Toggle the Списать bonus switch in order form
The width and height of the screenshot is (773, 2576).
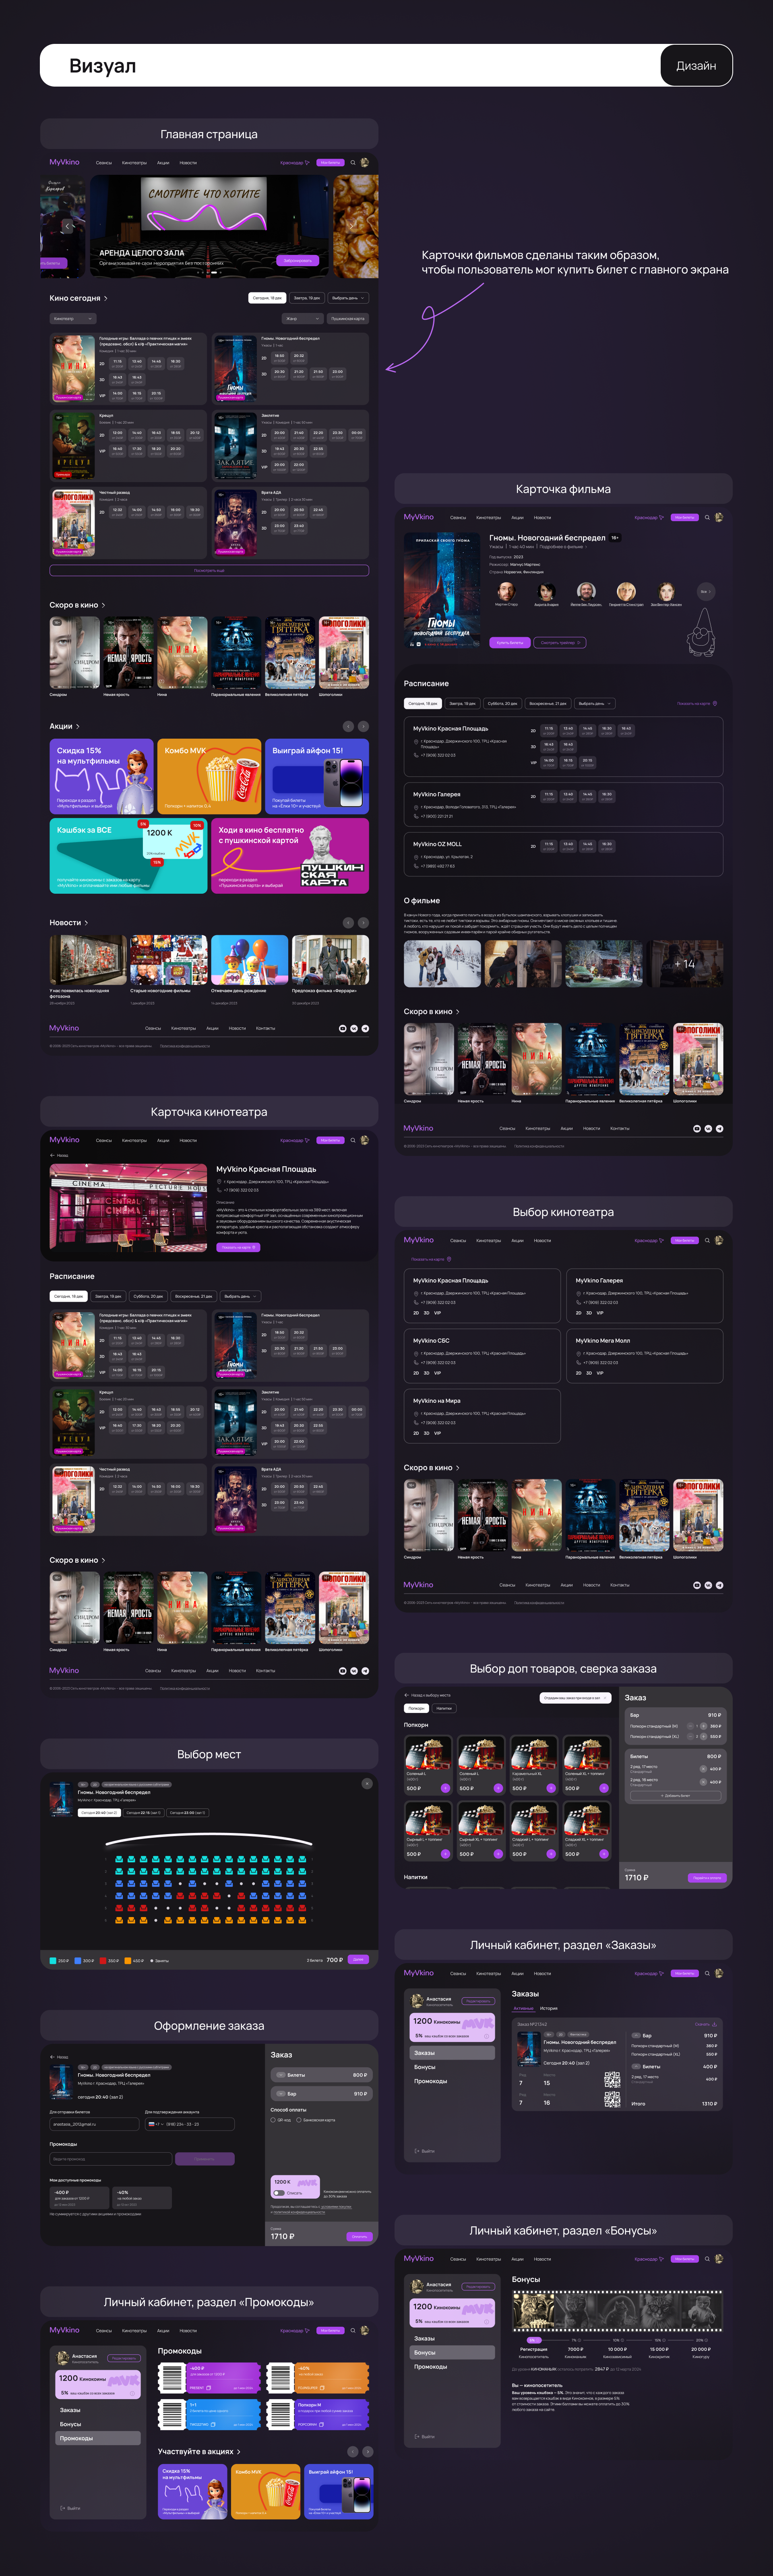(279, 2193)
